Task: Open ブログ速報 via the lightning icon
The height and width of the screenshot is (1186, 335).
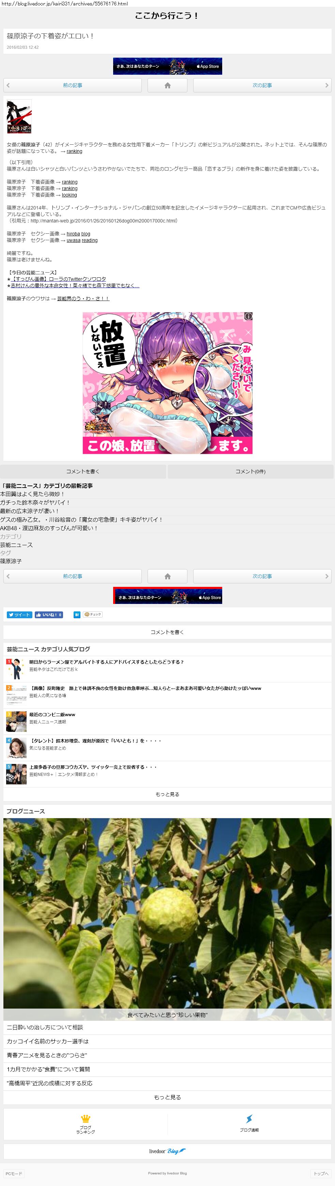Action: 249,1124
